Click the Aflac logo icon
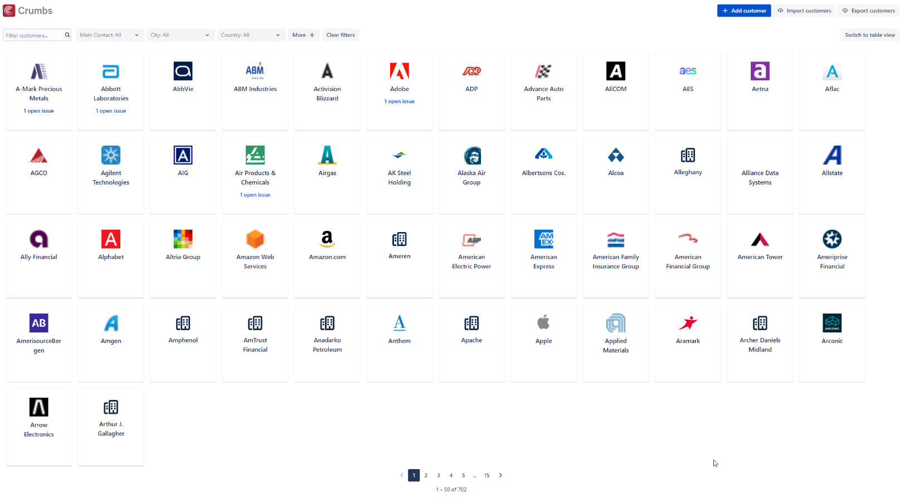Viewport: 904px width, 502px height. point(832,71)
